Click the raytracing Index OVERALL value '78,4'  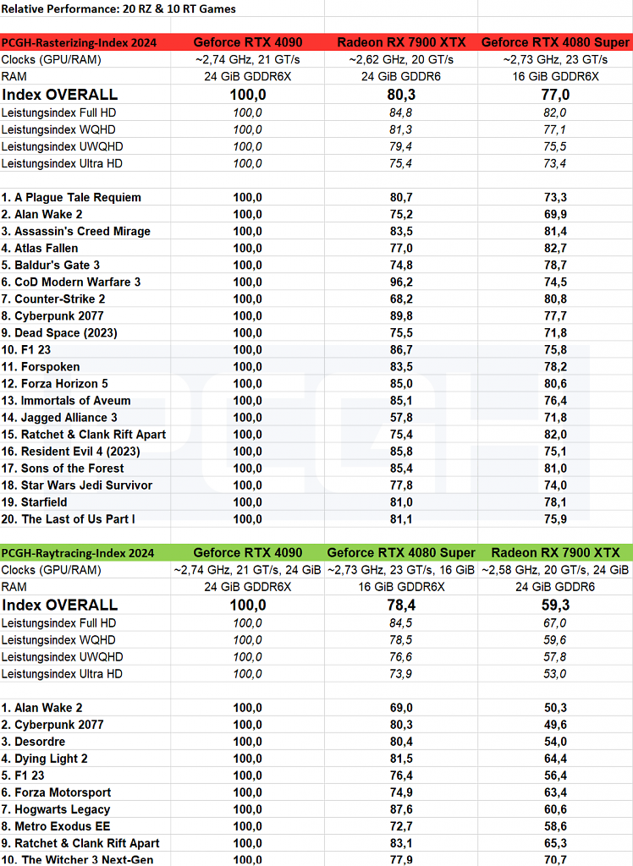click(x=401, y=605)
